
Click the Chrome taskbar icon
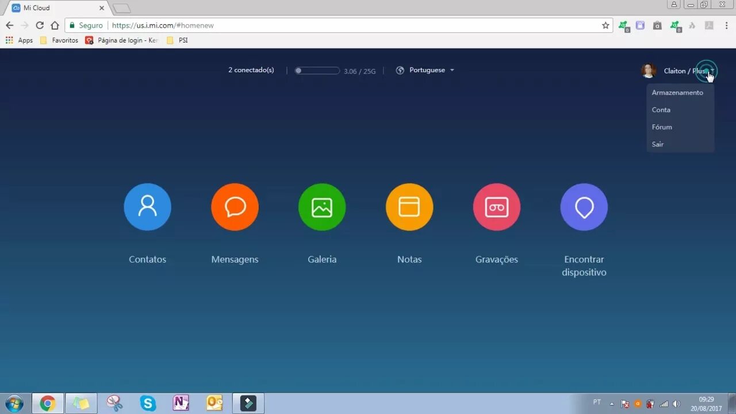click(48, 404)
